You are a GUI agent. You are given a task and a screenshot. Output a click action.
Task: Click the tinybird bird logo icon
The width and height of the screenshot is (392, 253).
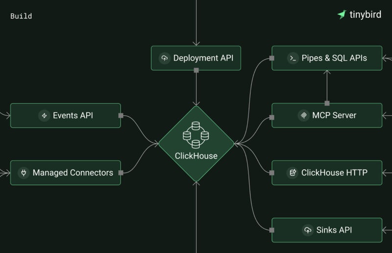(342, 15)
